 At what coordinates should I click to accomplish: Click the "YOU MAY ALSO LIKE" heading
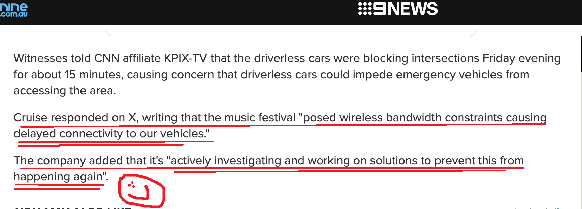73,208
